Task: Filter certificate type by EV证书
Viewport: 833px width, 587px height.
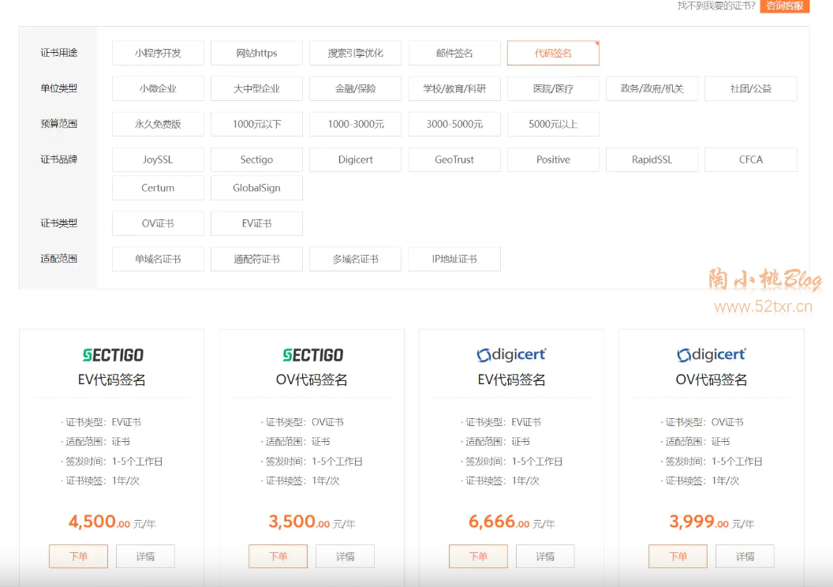Action: pyautogui.click(x=256, y=223)
